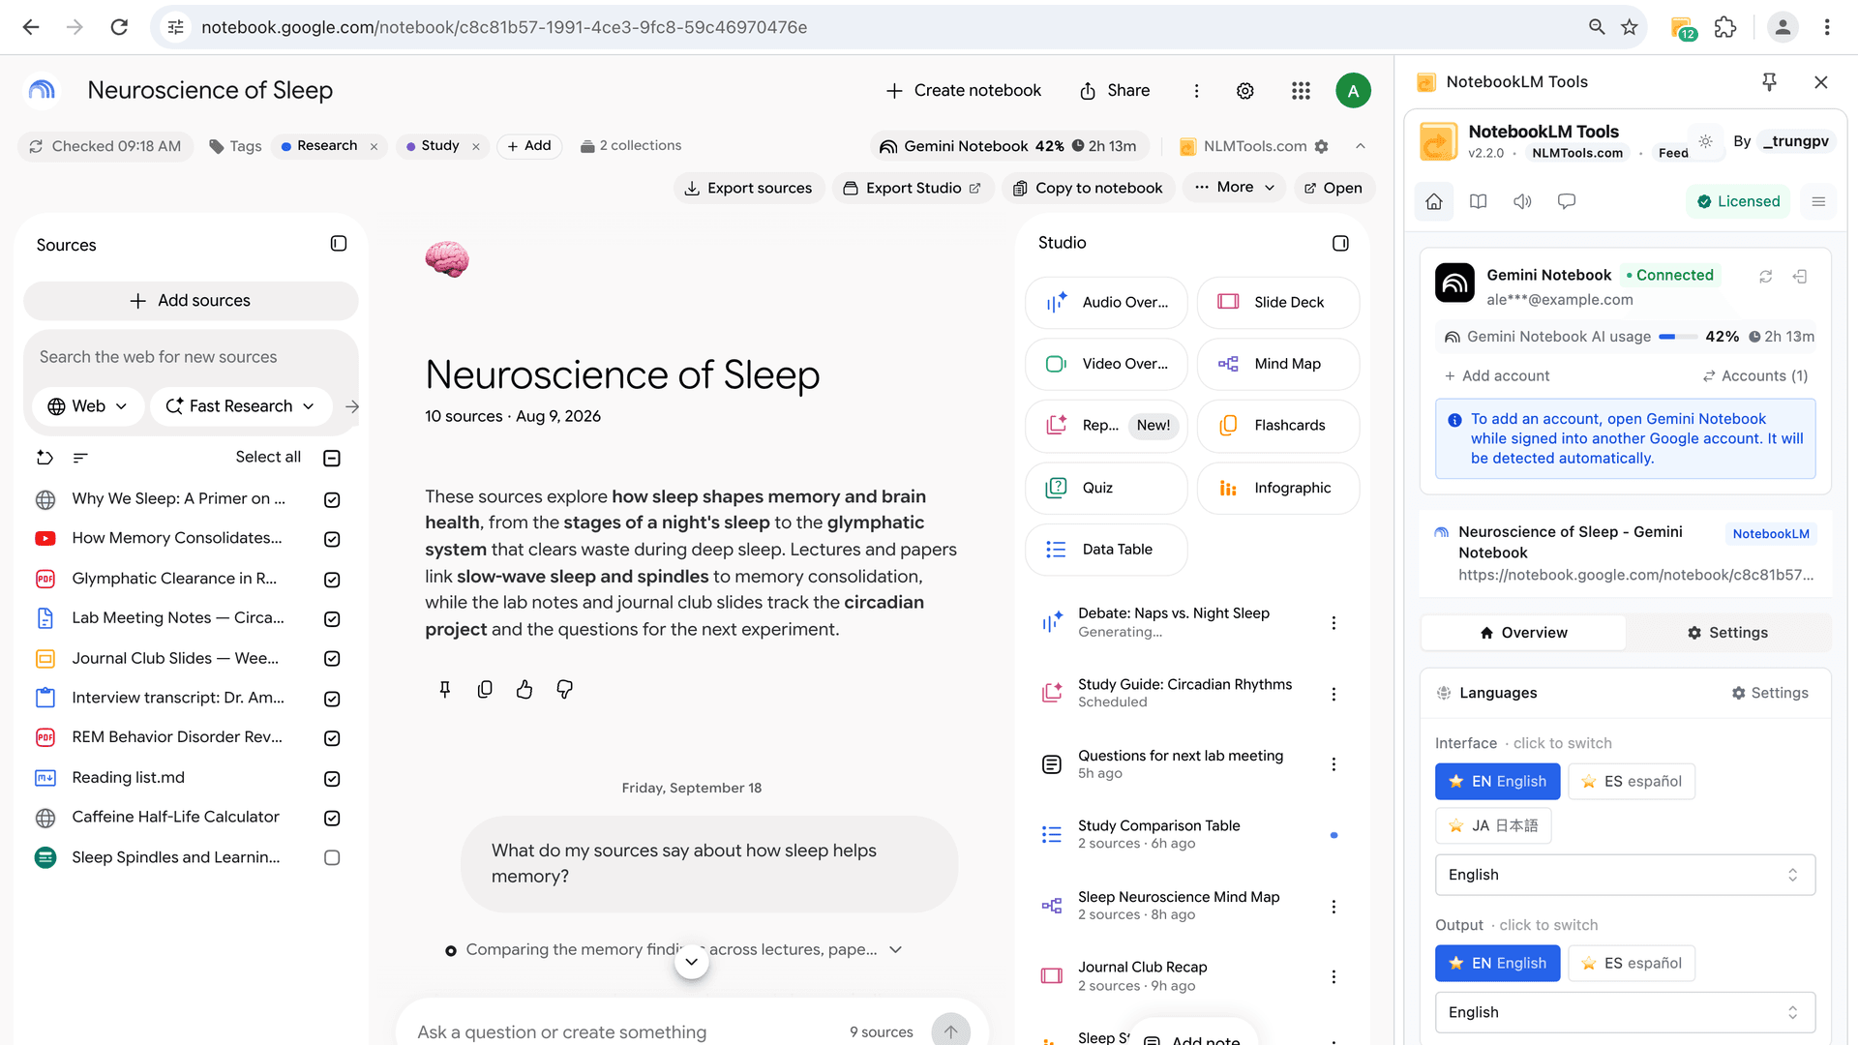Click the Ask a question input field
This screenshot has width=1858, height=1045.
[x=619, y=1031]
